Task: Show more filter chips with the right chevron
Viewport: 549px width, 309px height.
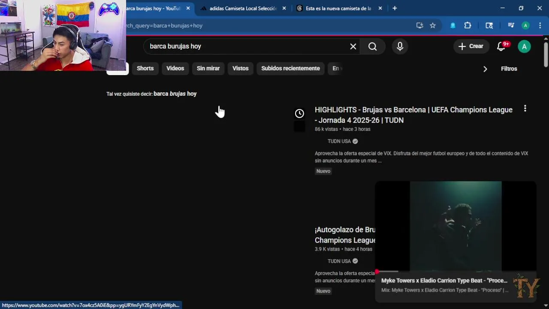Action: tap(485, 69)
